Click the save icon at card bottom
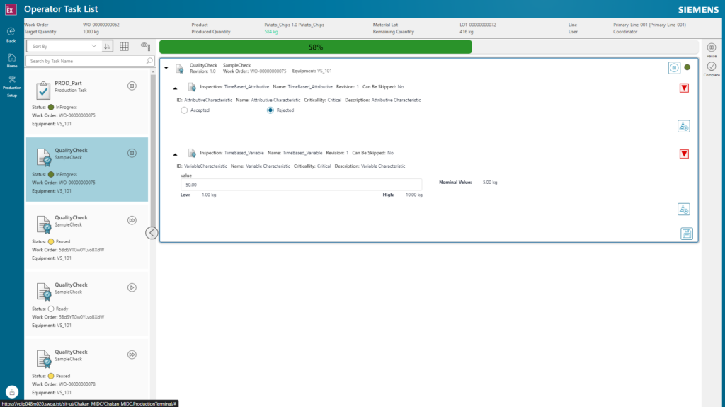The height and width of the screenshot is (407, 725). (687, 234)
